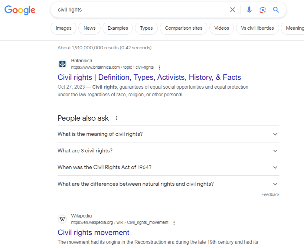Start a voice search with microphone
The height and width of the screenshot is (248, 304).
tap(249, 10)
